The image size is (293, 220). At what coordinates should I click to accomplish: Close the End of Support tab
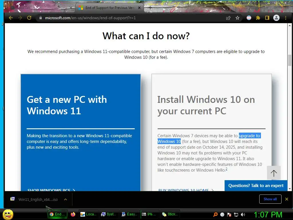pyautogui.click(x=139, y=8)
